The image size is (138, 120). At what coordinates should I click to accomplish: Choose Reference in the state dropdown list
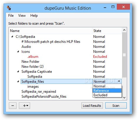pos(107,91)
